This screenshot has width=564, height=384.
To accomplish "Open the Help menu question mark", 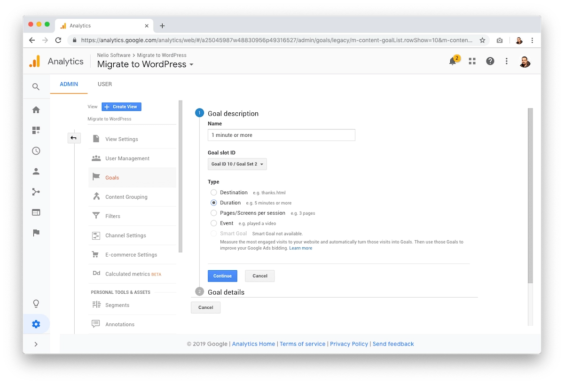I will click(x=490, y=61).
